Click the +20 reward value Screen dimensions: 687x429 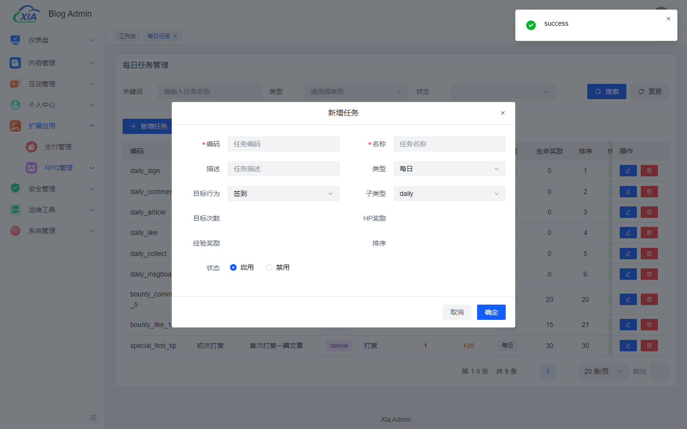coord(468,346)
